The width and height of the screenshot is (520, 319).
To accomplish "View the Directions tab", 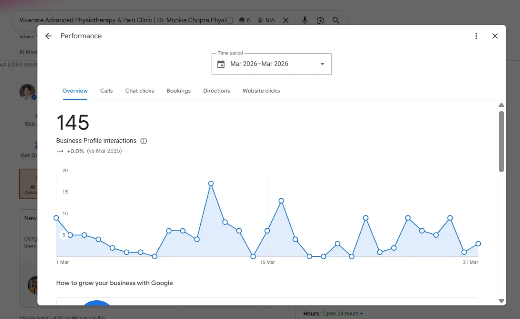I will pyautogui.click(x=217, y=91).
